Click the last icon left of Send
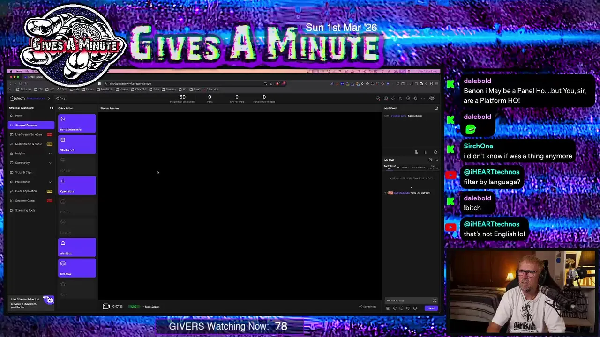 [415, 308]
